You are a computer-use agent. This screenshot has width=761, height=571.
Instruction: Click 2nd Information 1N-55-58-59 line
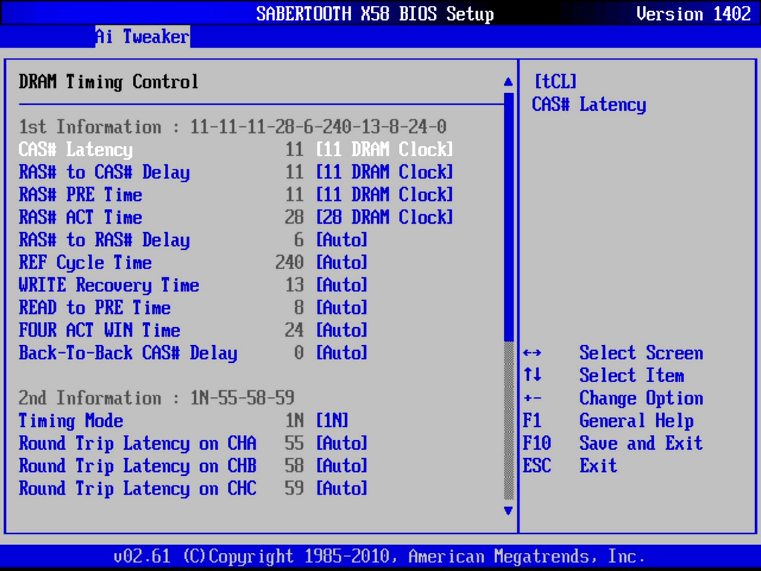coord(156,399)
